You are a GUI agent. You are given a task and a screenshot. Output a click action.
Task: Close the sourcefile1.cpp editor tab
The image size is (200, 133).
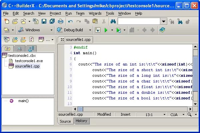[62, 40]
